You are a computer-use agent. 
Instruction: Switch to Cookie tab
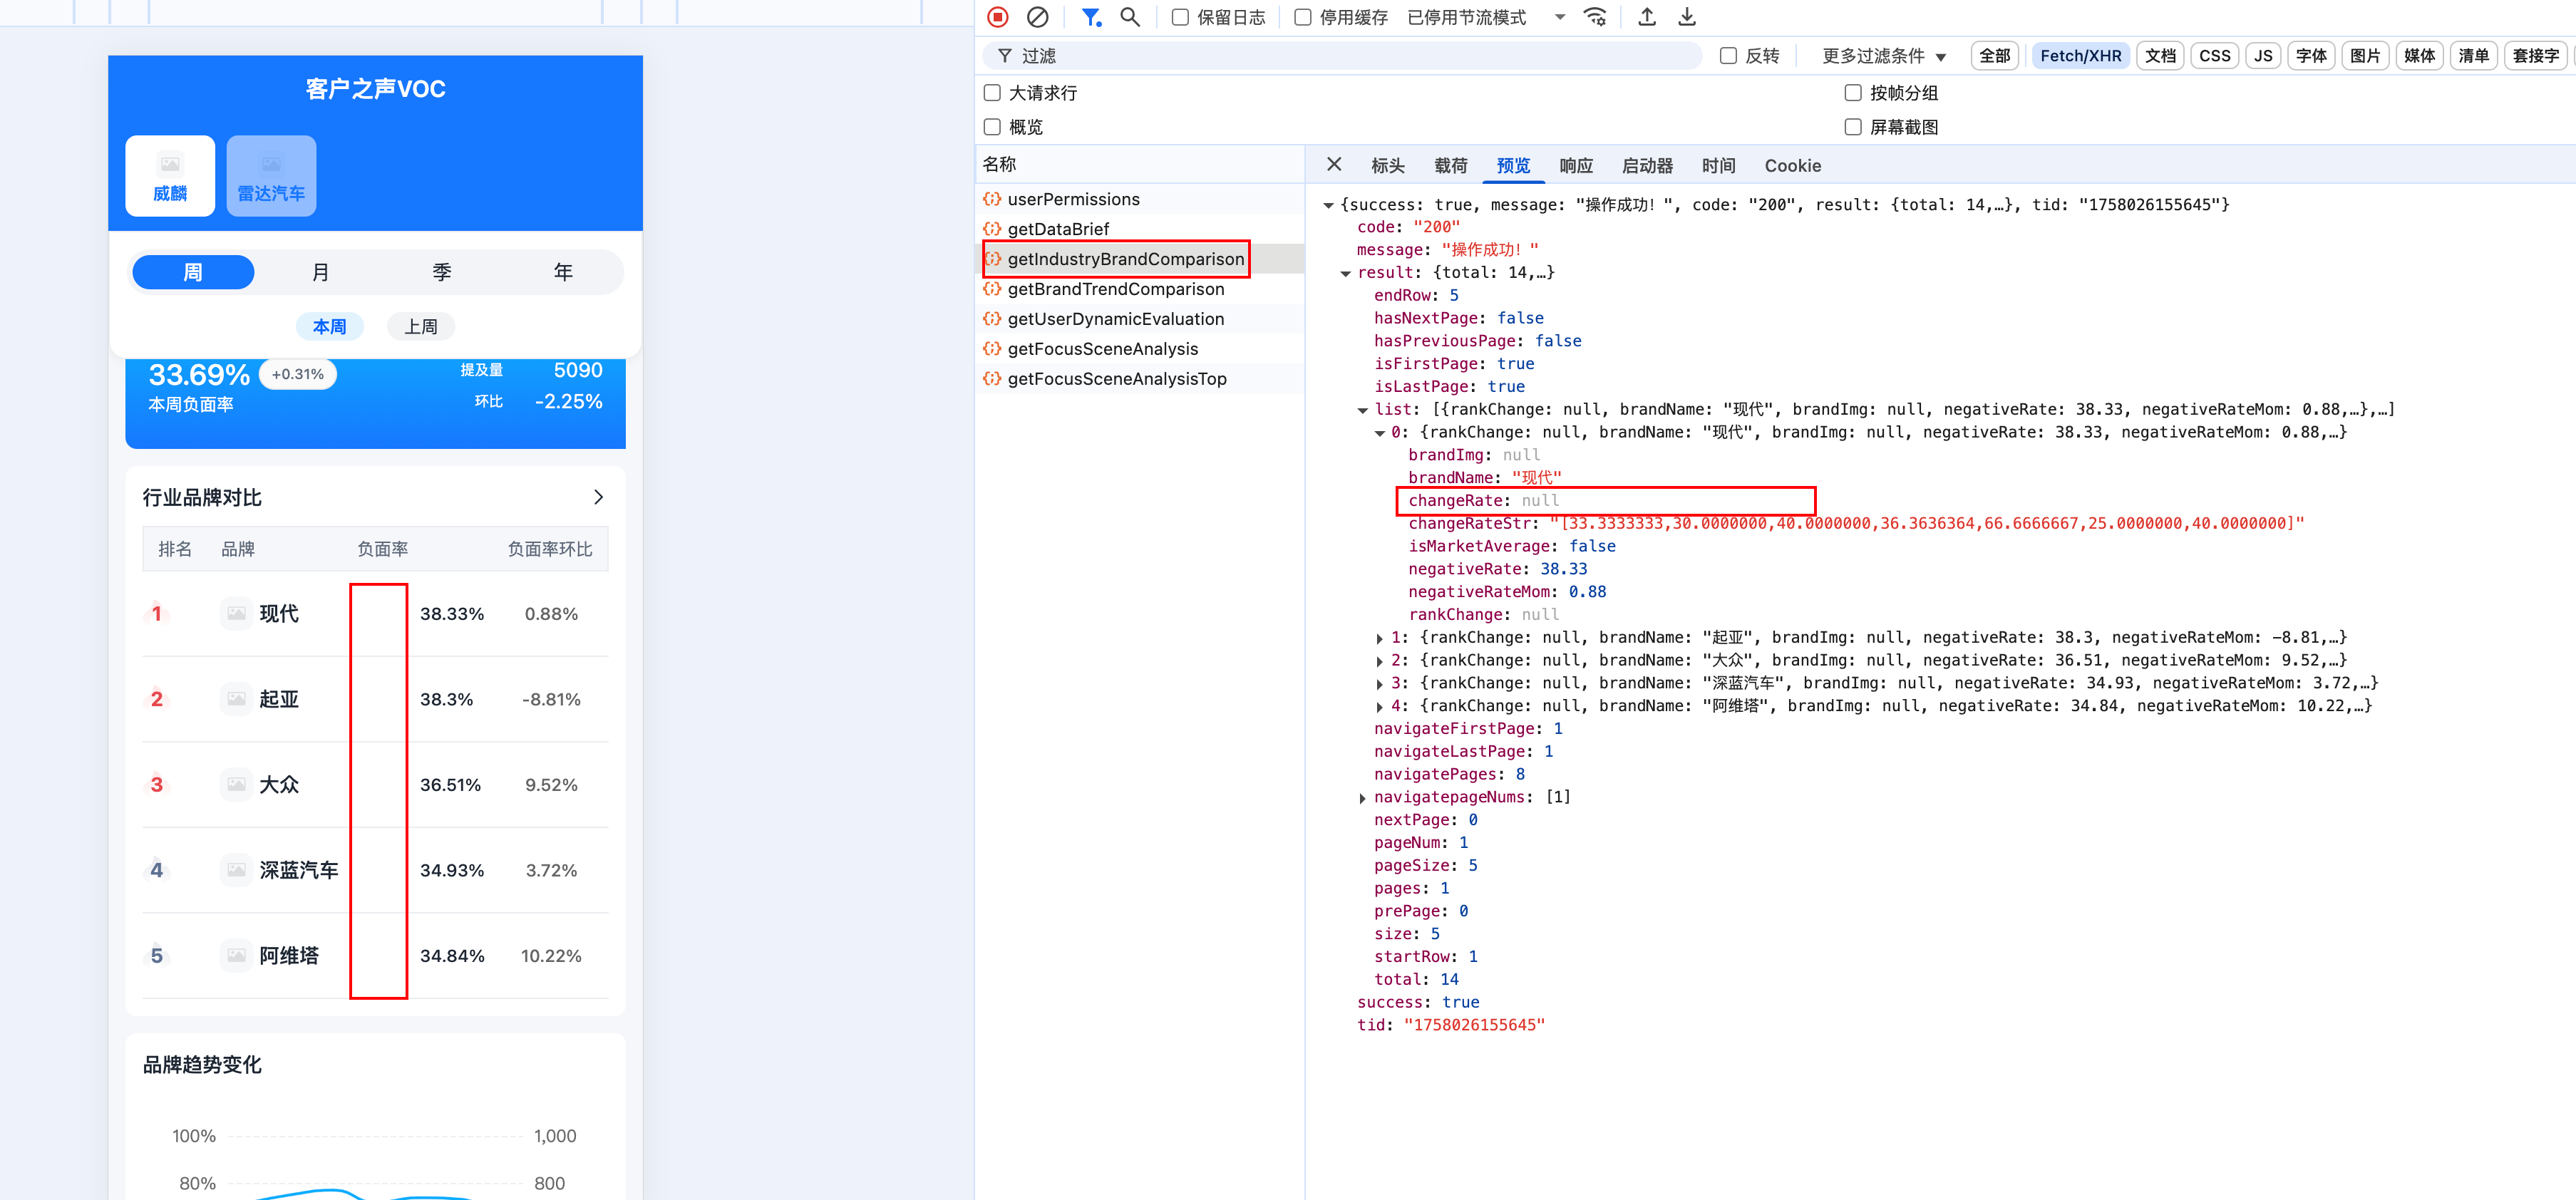[1793, 166]
